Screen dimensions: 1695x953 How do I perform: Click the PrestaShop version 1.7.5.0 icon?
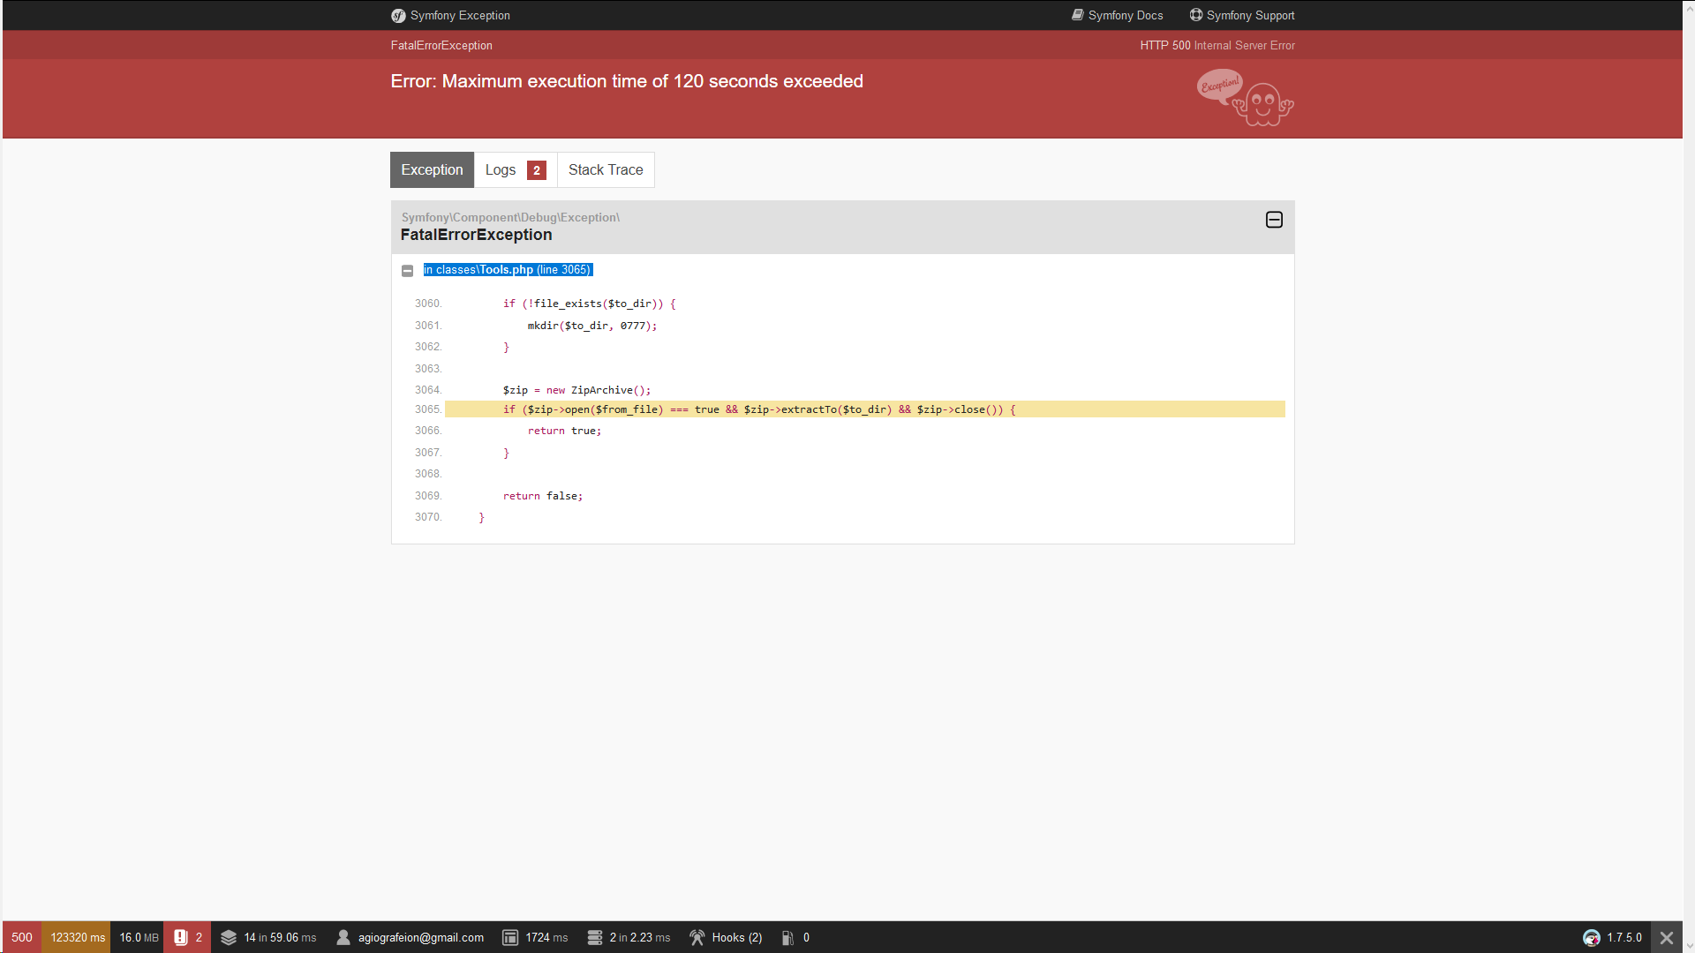[1592, 937]
